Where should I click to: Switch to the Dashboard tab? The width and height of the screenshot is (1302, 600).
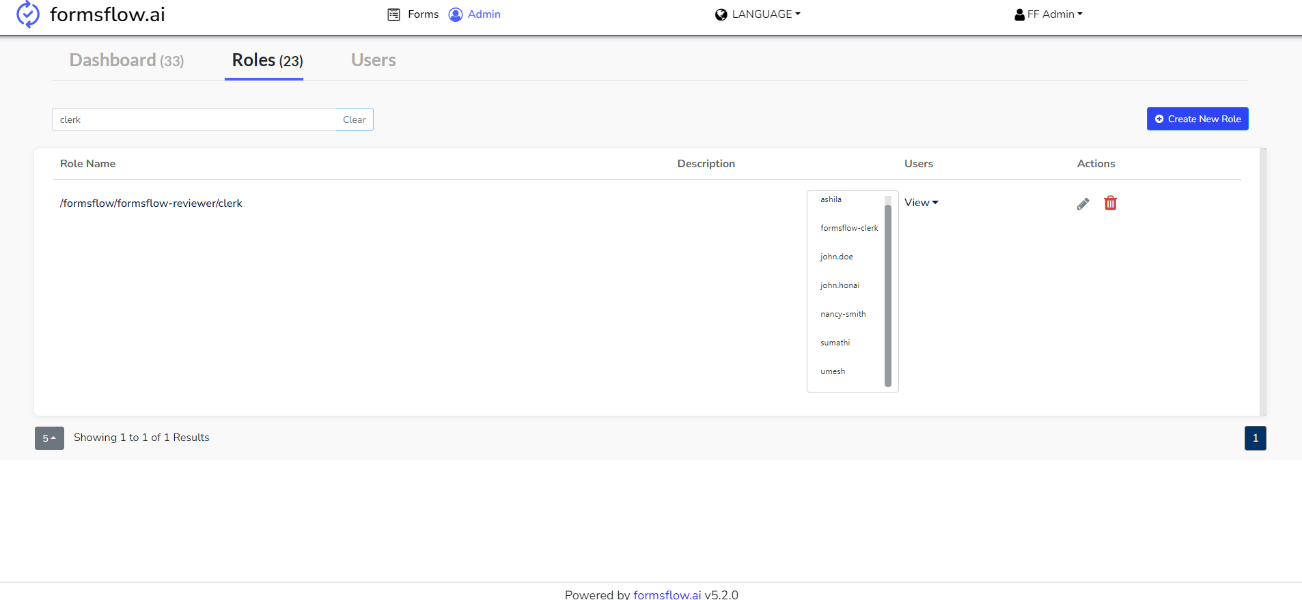click(126, 60)
